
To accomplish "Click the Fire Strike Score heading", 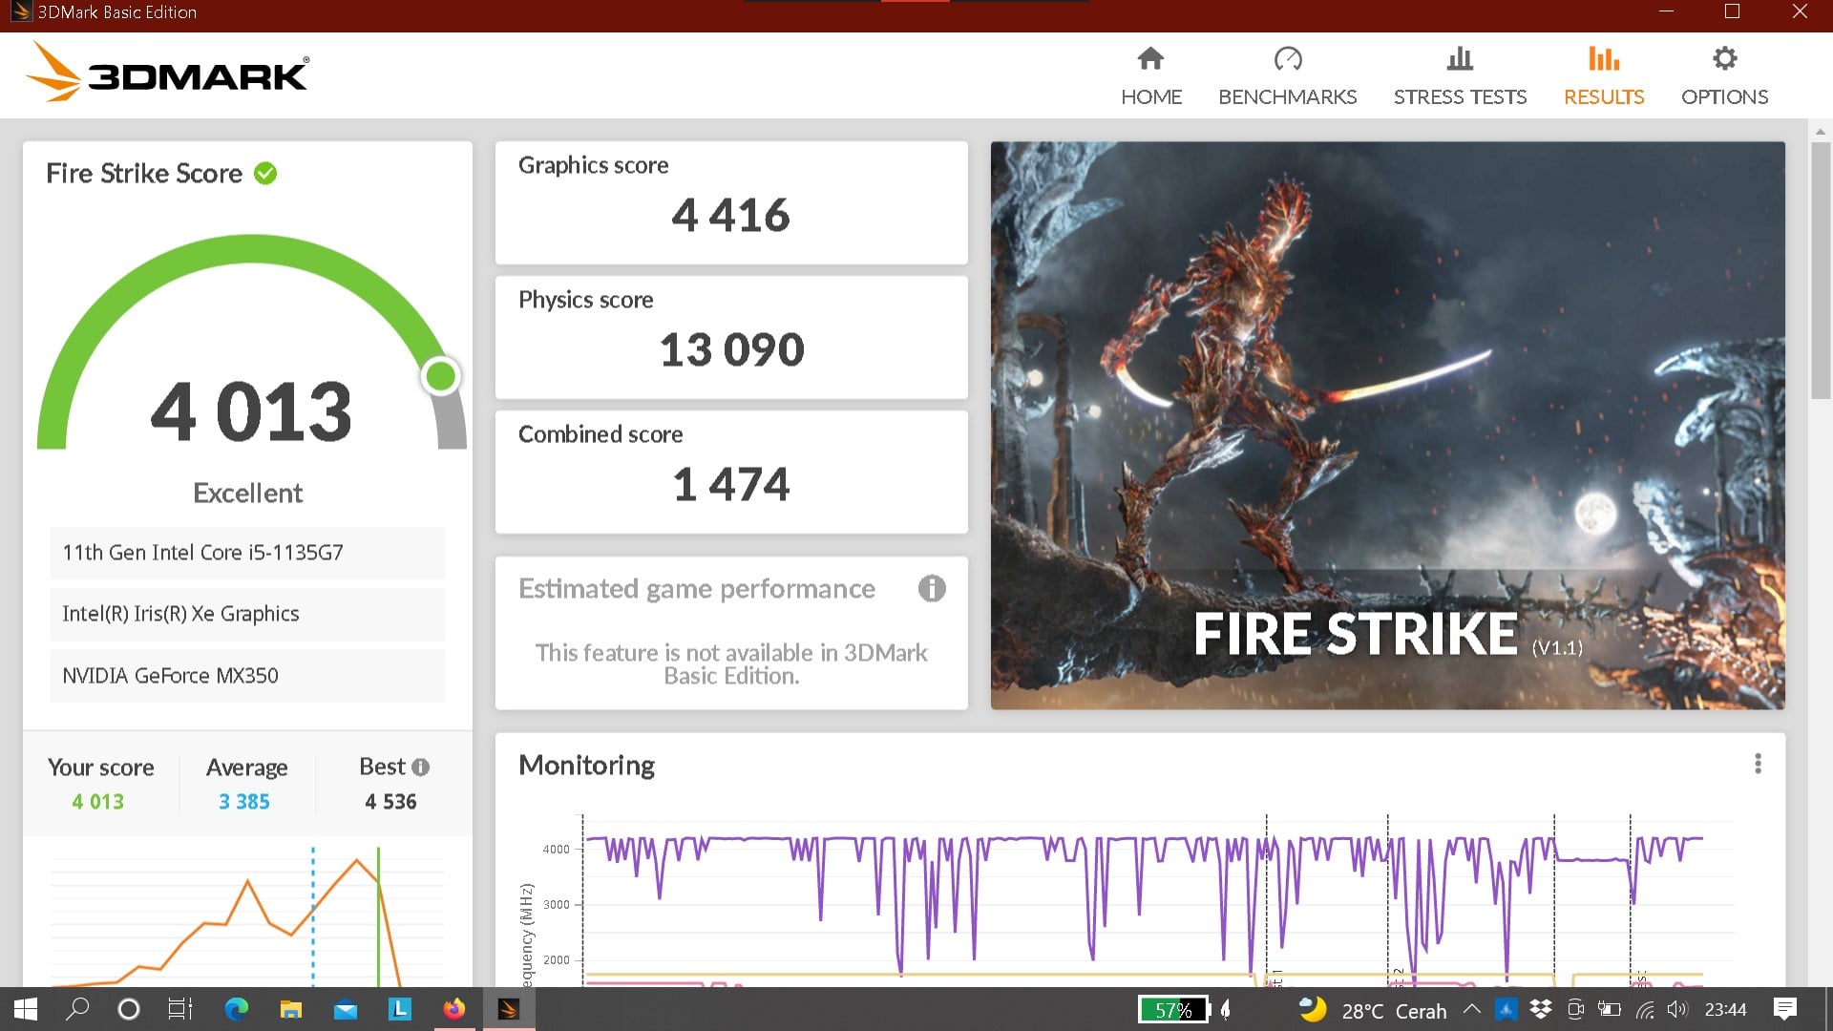I will point(144,174).
